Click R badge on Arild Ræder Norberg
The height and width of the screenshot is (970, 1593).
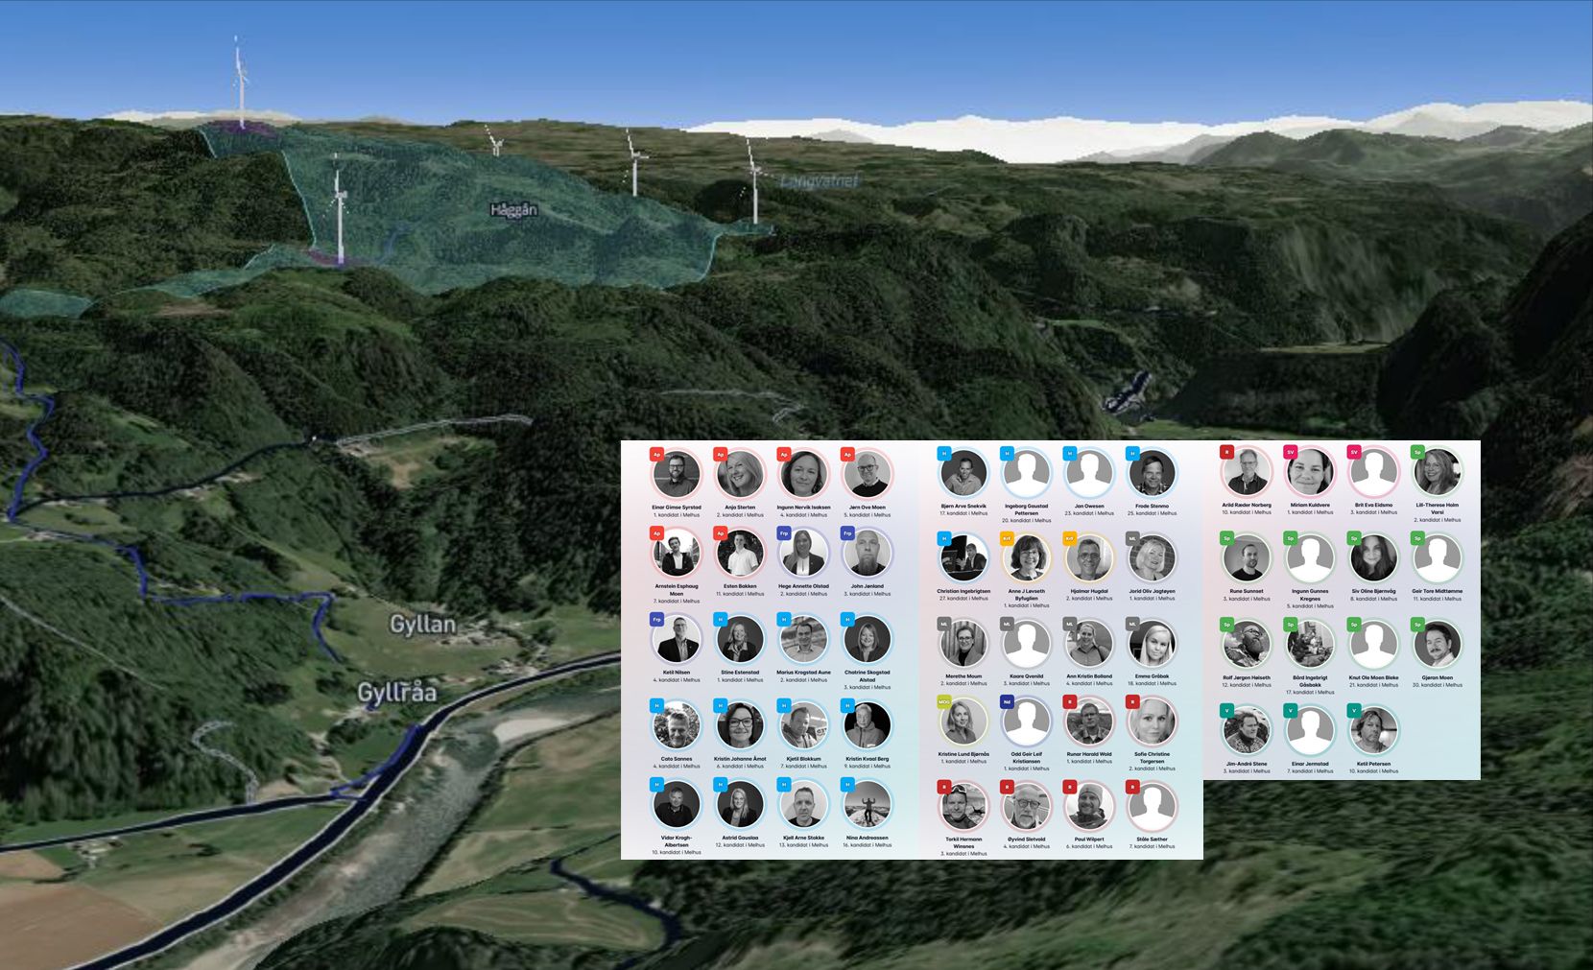tap(1226, 452)
